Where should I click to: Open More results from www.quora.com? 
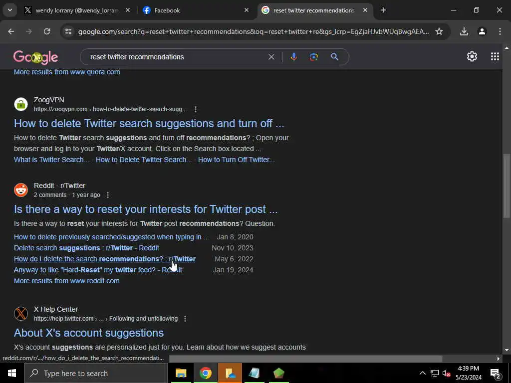coord(67,72)
